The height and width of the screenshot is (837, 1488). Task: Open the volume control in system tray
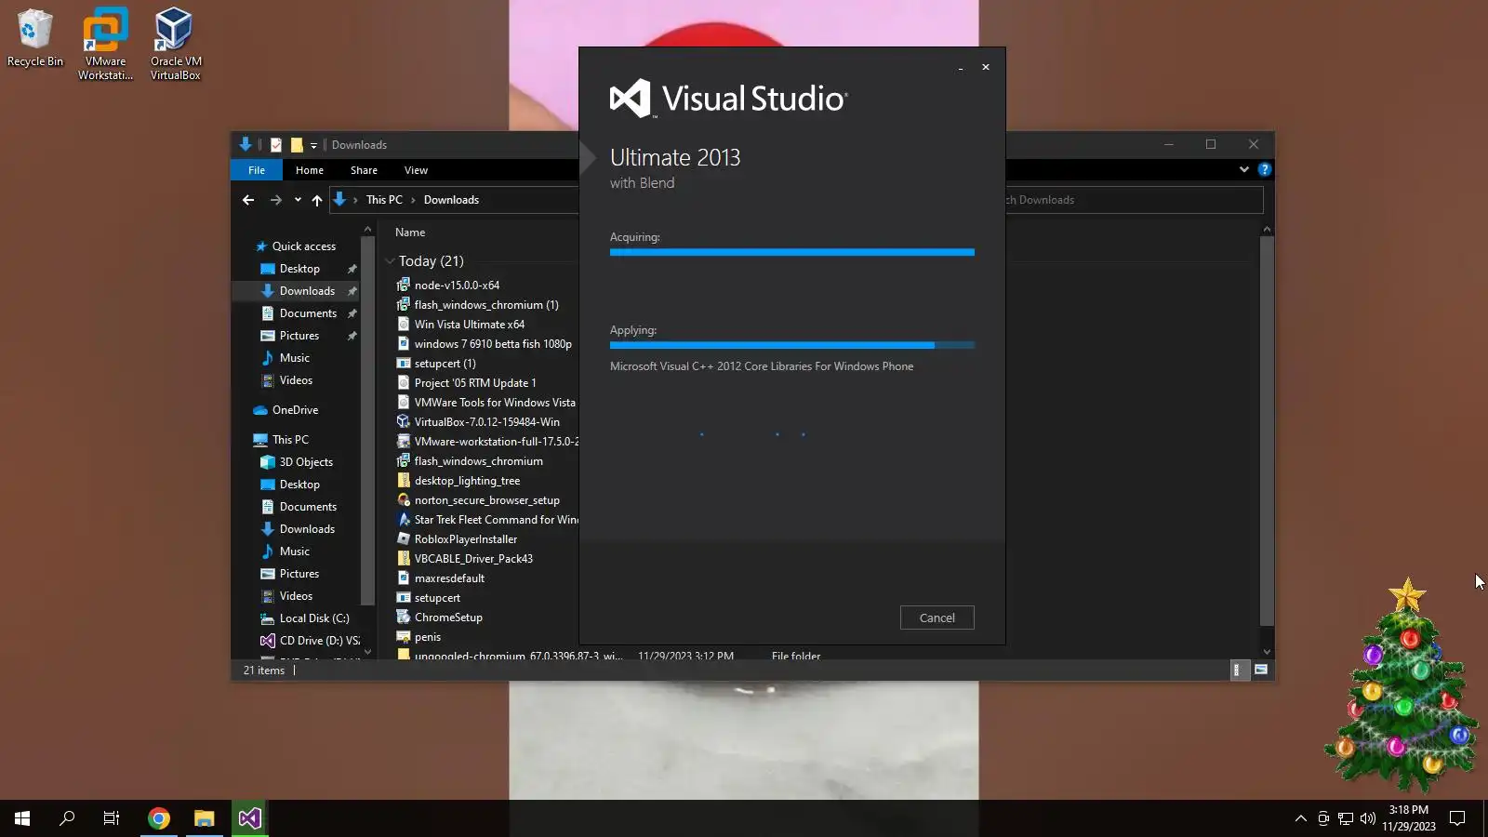[1367, 818]
